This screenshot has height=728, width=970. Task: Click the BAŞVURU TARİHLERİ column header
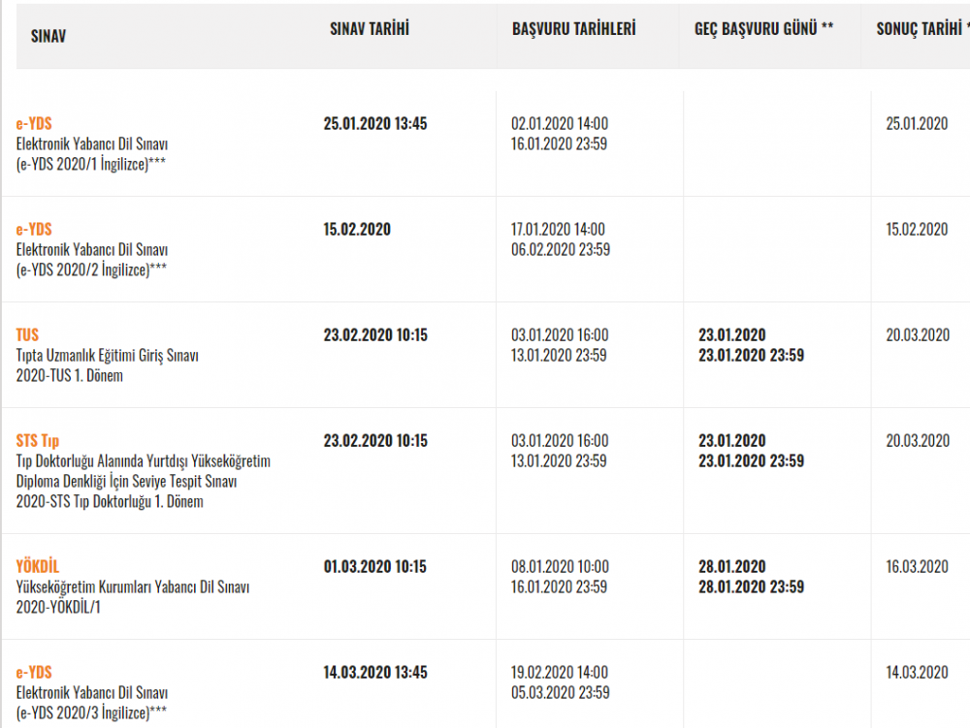click(573, 29)
